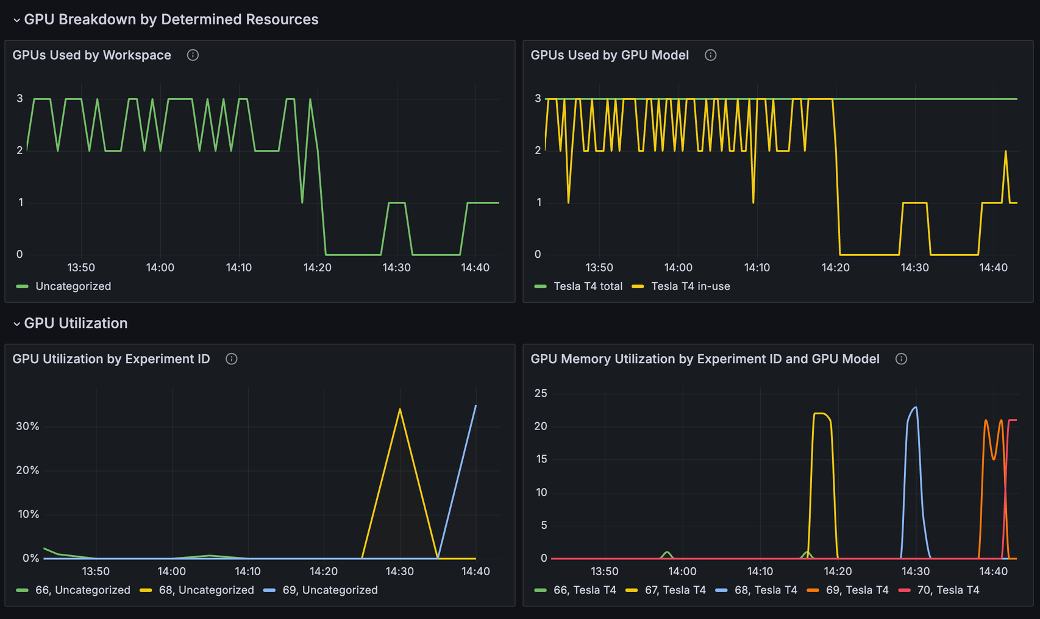Click the yellow peak in GPU Utilization chart
This screenshot has width=1040, height=619.
pyautogui.click(x=400, y=409)
